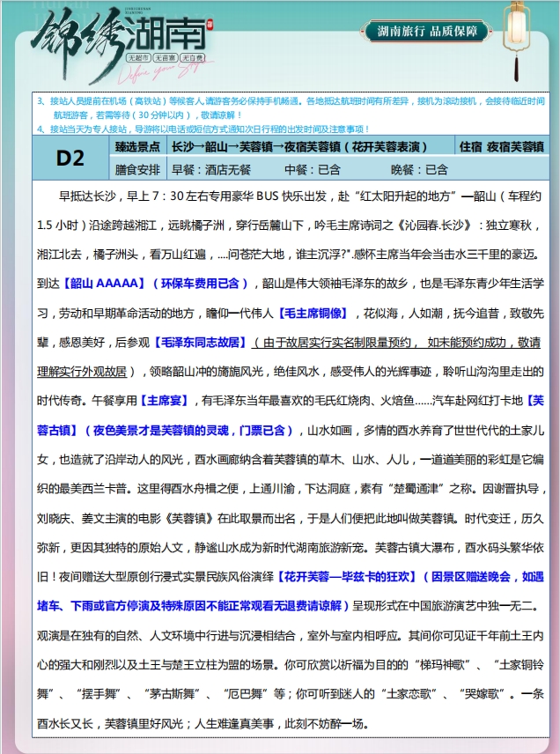The width and height of the screenshot is (560, 754).
Task: Click the blue 夜色美景才是芙蓉镇的灵魂 text
Action: 161,431
